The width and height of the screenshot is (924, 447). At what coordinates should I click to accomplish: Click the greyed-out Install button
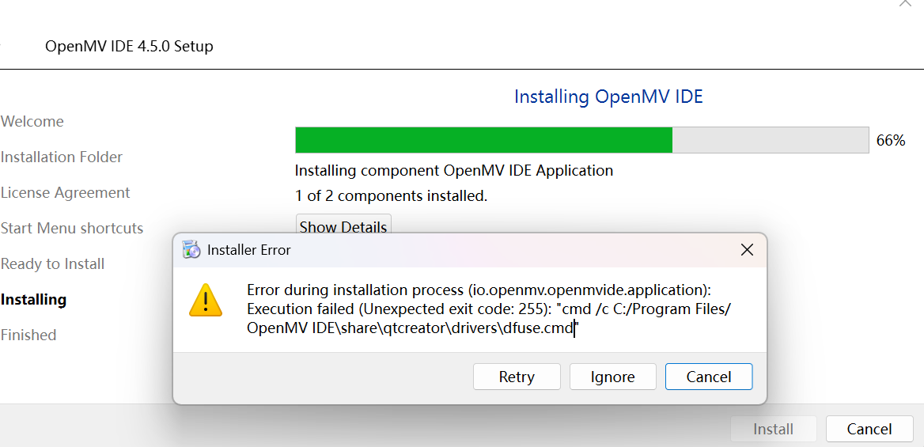click(773, 429)
